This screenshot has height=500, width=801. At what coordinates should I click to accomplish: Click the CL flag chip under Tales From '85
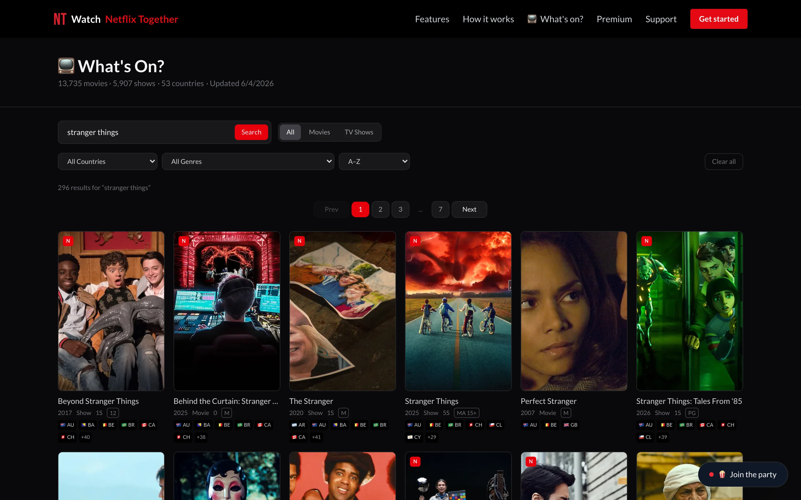click(x=645, y=437)
